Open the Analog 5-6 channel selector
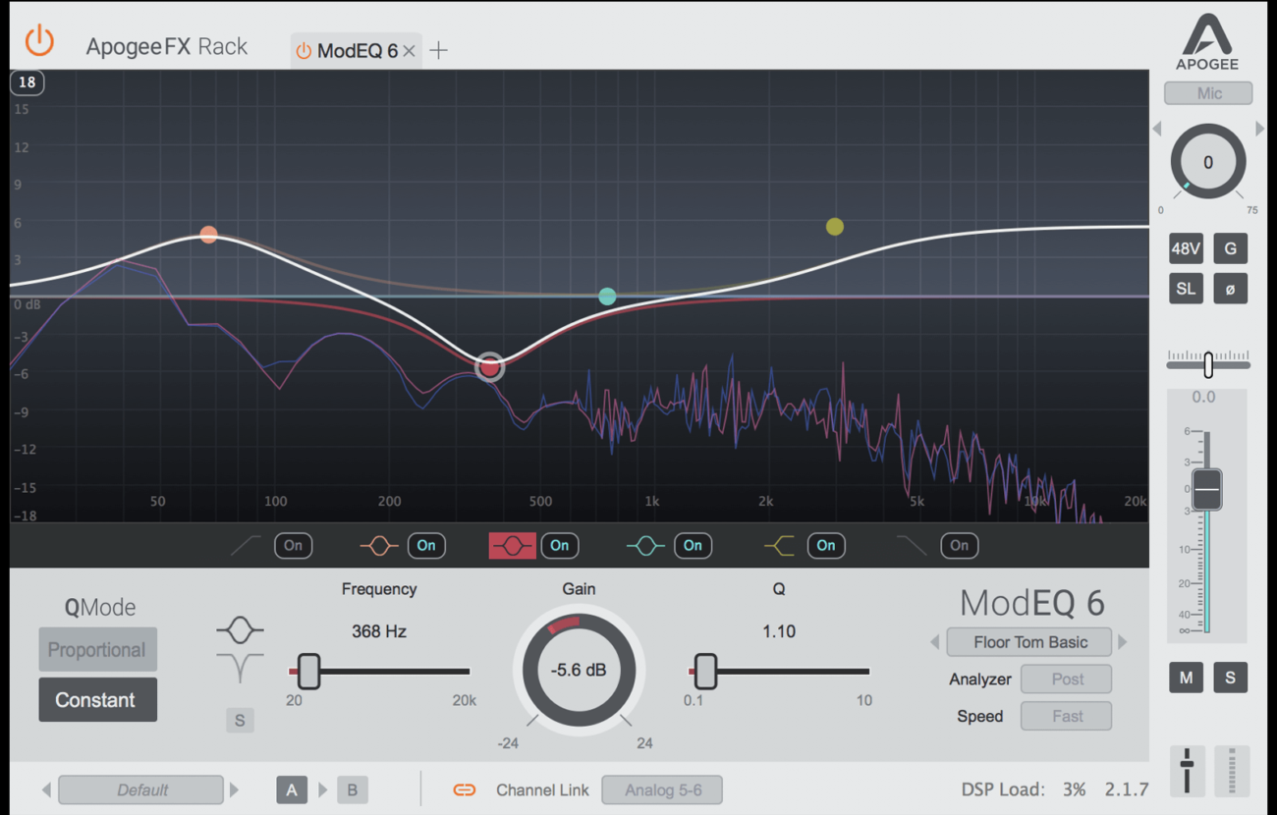Screen dimensions: 1277x815 click(661, 789)
